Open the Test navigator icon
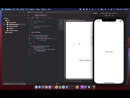Viewport: 130px width, 98px height. (x=17, y=15)
